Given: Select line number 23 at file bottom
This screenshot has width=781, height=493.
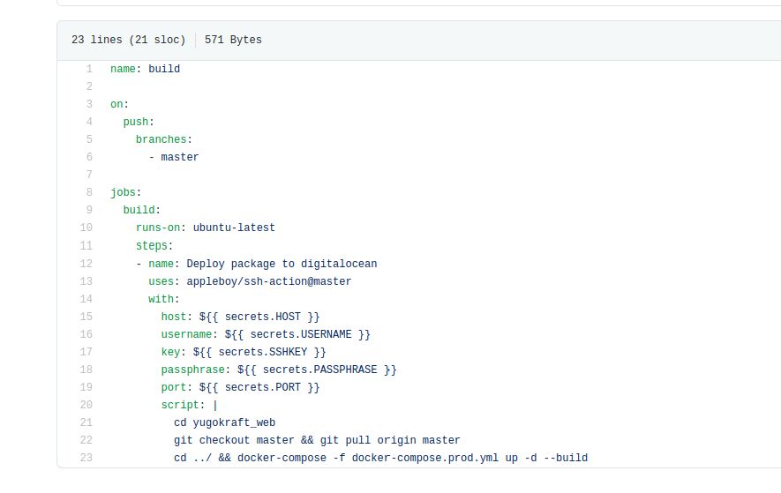Looking at the screenshot, I should [x=86, y=458].
